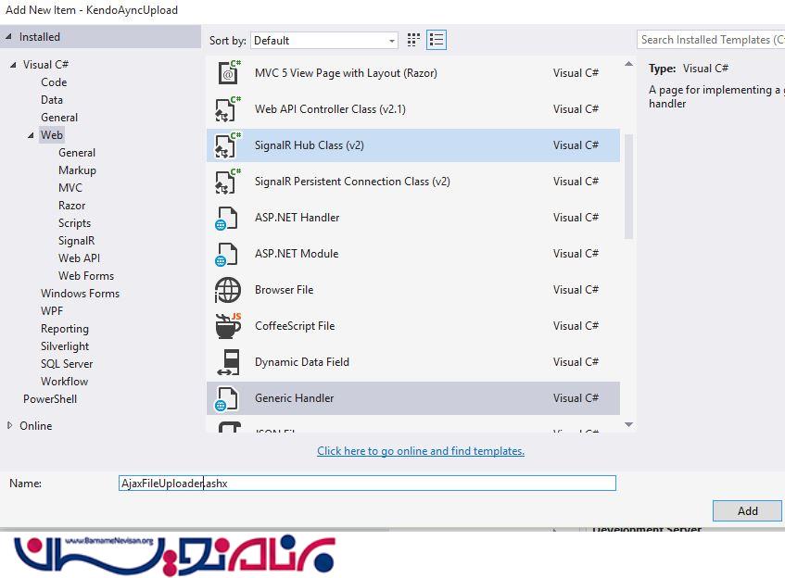785x578 pixels.
Task: Click the SignalR Hub Class icon
Action: (228, 145)
